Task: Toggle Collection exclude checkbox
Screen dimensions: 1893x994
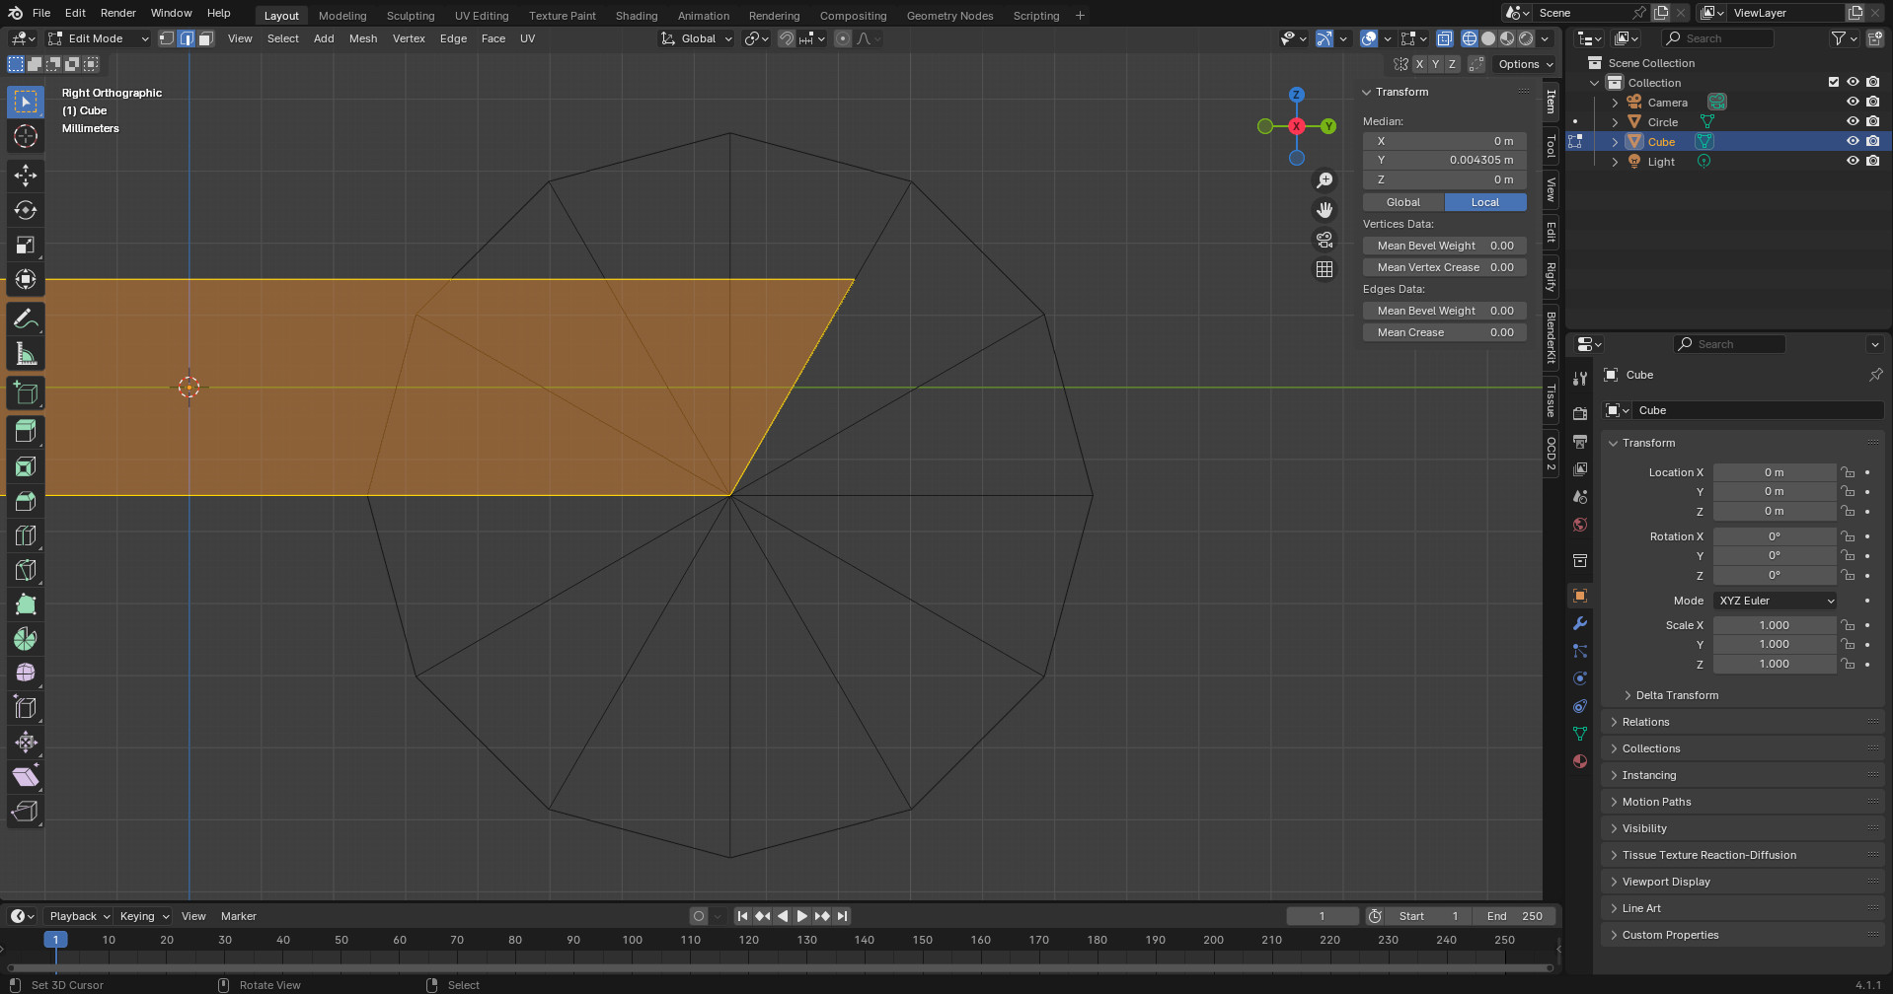Action: click(1834, 82)
